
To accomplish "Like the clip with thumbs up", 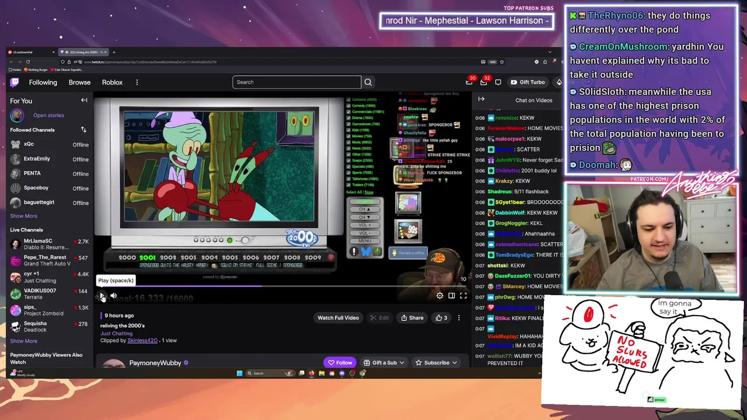I will pyautogui.click(x=441, y=318).
